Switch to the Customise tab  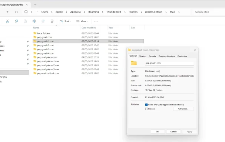click(x=182, y=56)
